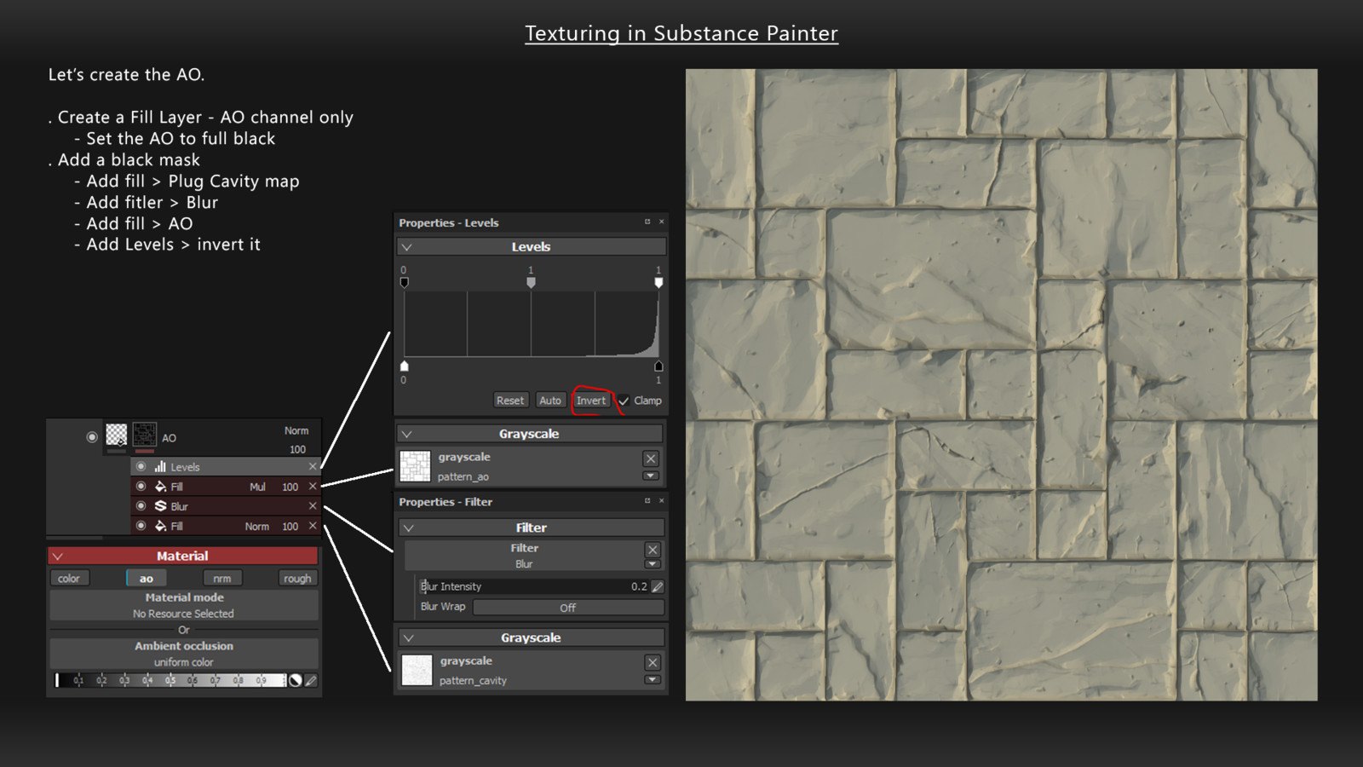Toggle visibility of the AO layer

coord(92,437)
